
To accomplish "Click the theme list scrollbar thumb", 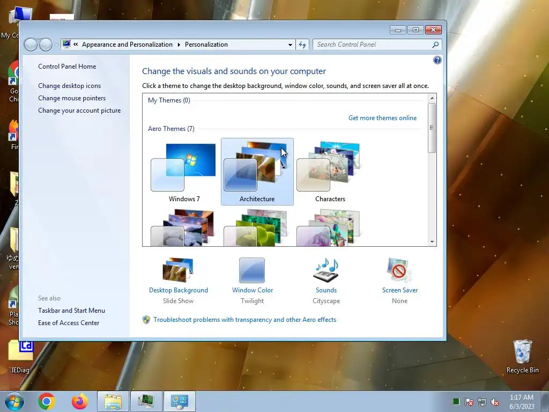I will pos(432,128).
